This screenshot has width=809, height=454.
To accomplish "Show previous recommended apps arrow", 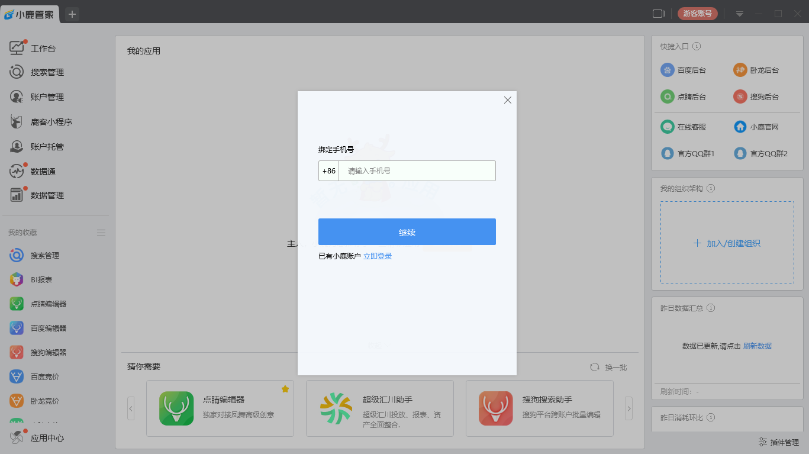I will pyautogui.click(x=131, y=408).
